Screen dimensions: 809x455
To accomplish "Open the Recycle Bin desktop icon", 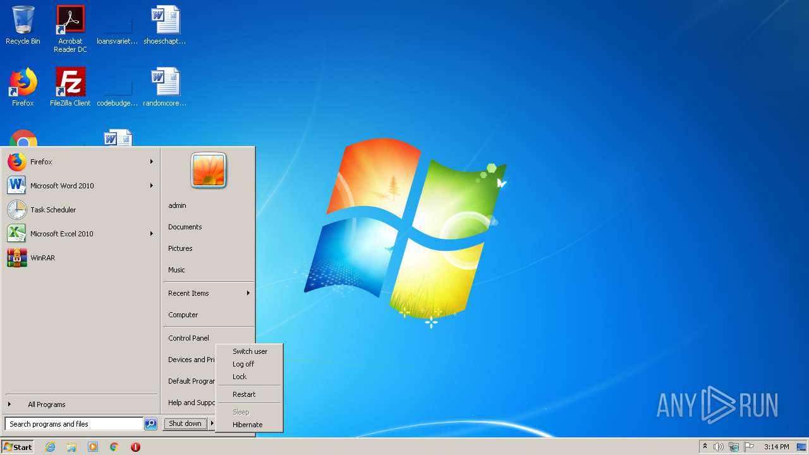I will [x=23, y=25].
